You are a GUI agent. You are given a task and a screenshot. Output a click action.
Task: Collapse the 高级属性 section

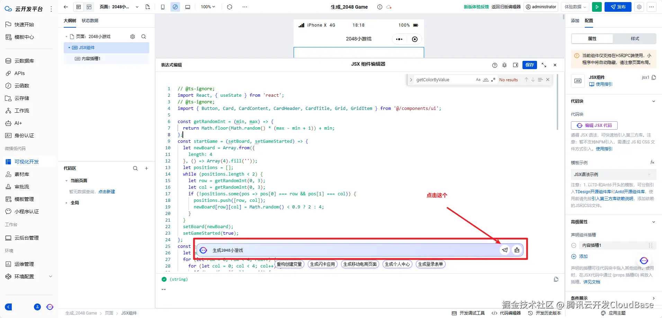[x=654, y=222]
